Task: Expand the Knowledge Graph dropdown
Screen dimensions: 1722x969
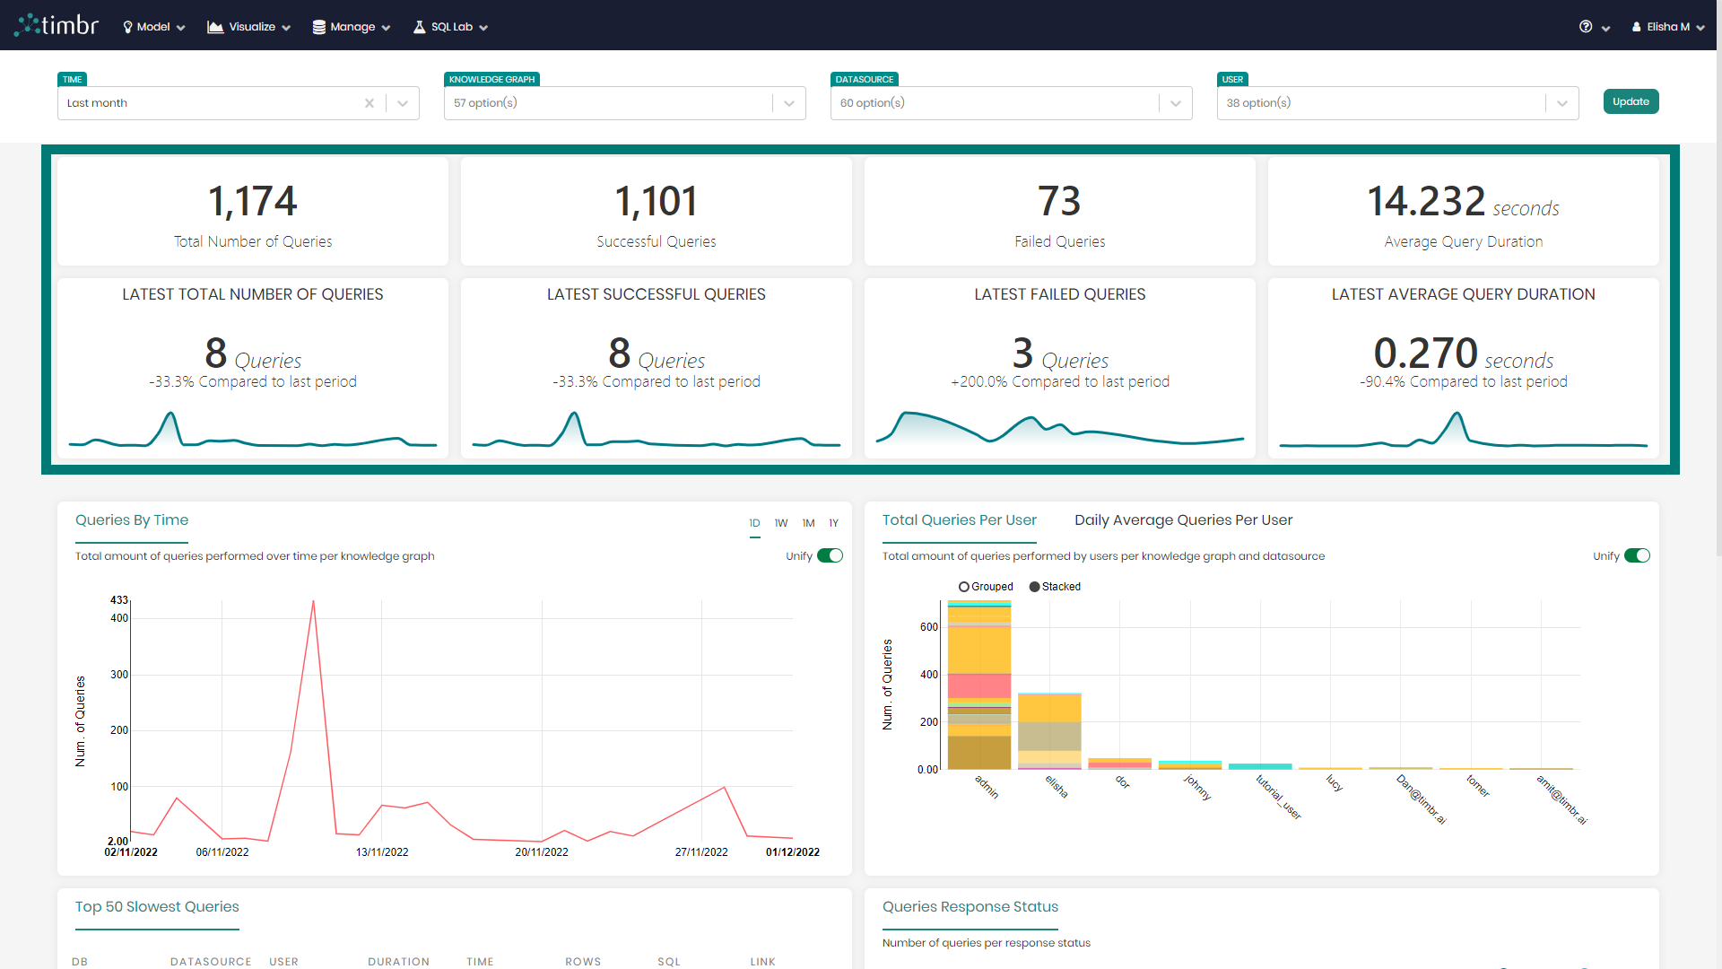Action: pyautogui.click(x=788, y=103)
